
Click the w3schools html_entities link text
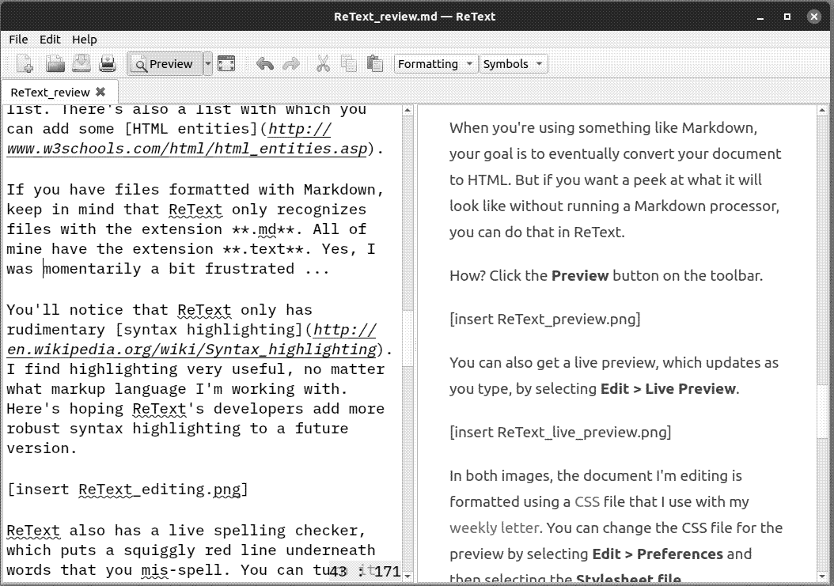(x=187, y=149)
